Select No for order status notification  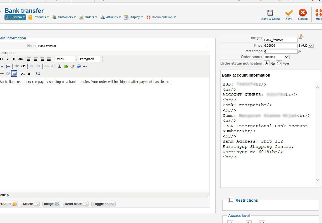pyautogui.click(x=266, y=64)
